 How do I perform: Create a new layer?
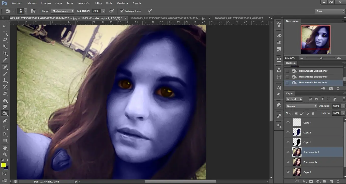pyautogui.click(x=332, y=181)
